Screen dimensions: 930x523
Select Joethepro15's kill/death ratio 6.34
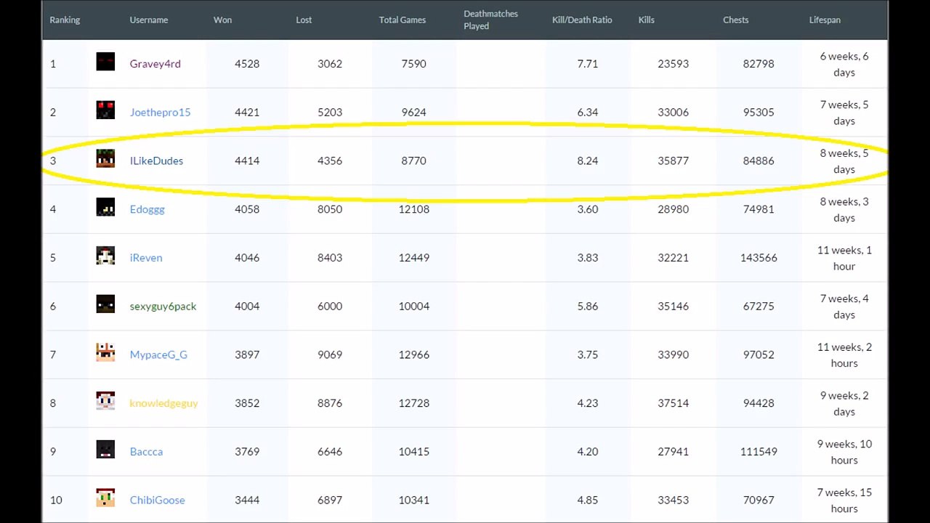click(x=588, y=113)
